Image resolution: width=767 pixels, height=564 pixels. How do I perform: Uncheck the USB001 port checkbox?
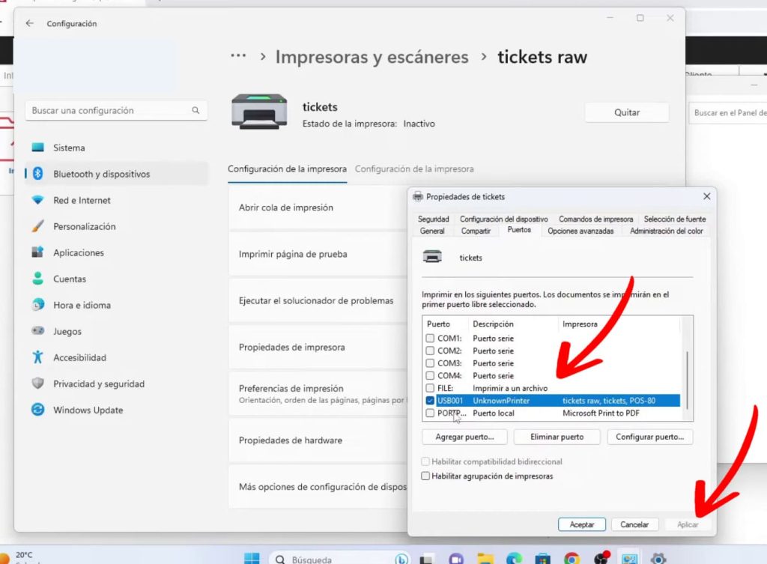[430, 400]
